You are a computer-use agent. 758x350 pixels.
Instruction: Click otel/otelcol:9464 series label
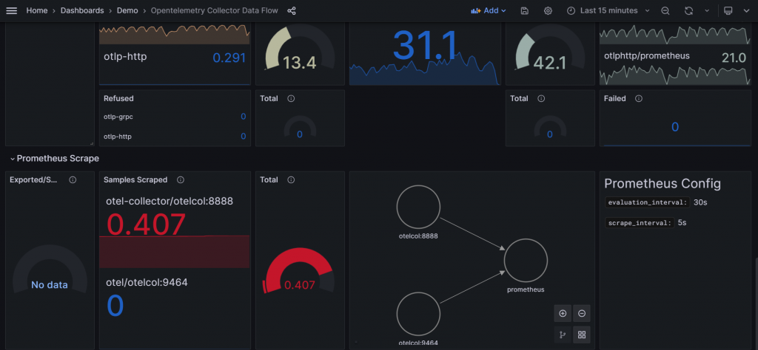point(147,283)
